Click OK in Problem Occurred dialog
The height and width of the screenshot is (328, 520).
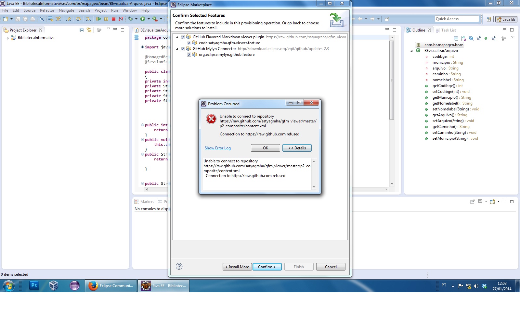tap(266, 148)
